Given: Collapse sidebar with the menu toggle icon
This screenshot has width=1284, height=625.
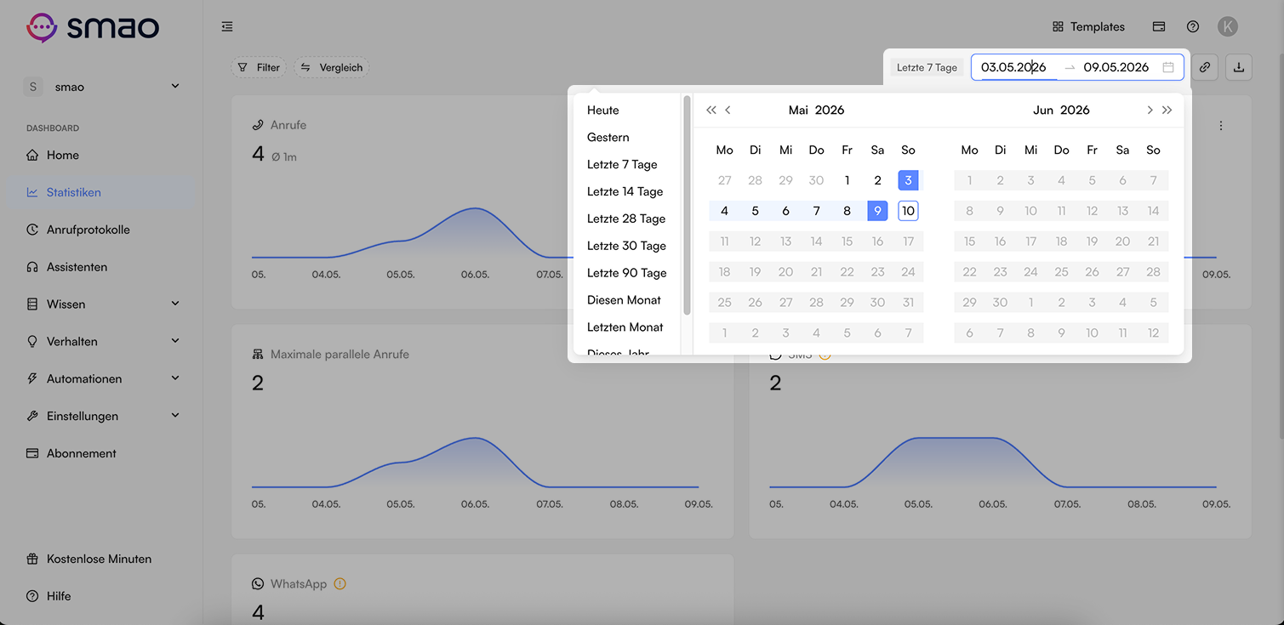Looking at the screenshot, I should pyautogui.click(x=227, y=27).
